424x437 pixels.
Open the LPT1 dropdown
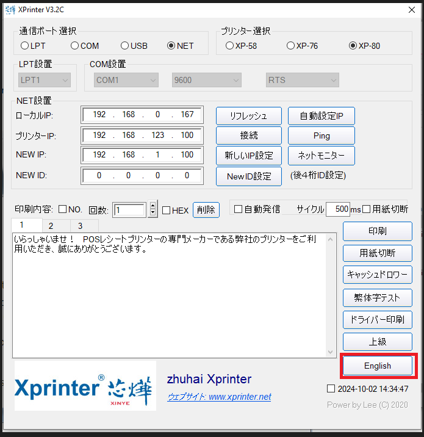[x=45, y=80]
